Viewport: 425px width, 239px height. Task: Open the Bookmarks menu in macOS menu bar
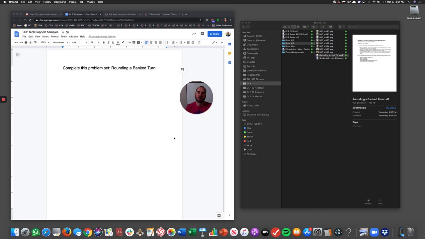[60, 2]
